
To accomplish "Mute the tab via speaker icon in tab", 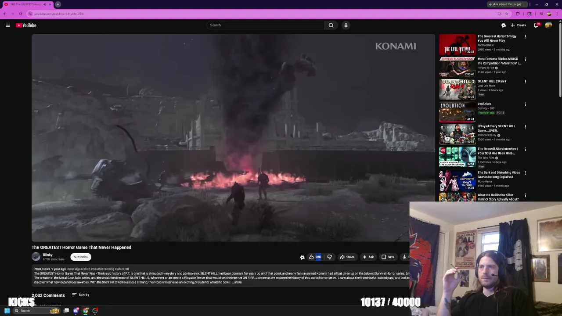I will pos(45,4).
